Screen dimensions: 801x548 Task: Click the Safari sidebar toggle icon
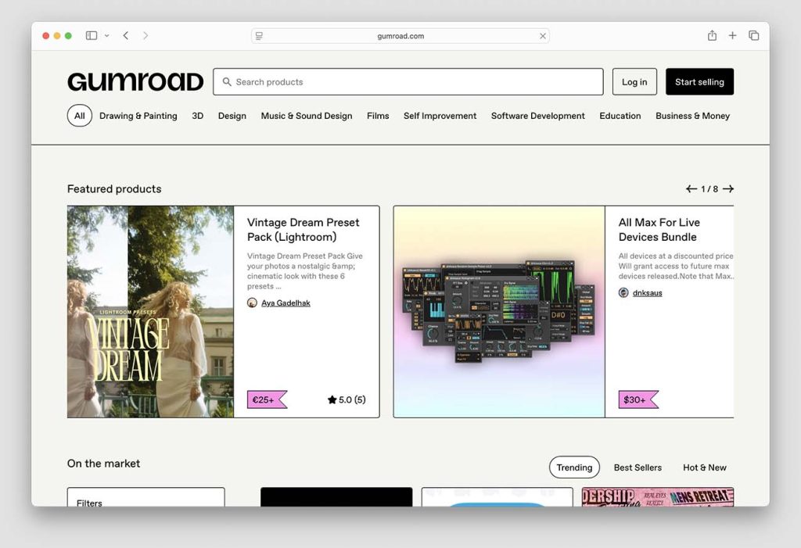tap(92, 36)
